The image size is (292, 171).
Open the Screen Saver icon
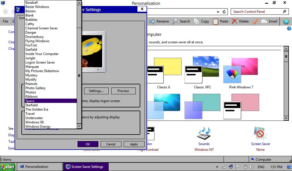pos(260,133)
